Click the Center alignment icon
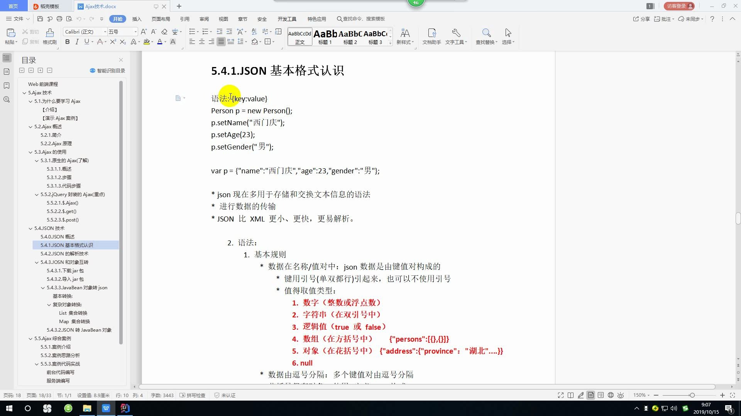The height and width of the screenshot is (416, 741). [202, 42]
